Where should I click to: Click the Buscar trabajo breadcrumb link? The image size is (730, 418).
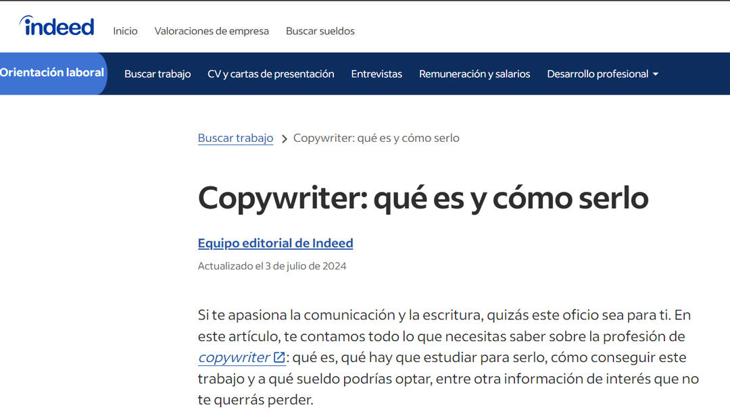[235, 138]
